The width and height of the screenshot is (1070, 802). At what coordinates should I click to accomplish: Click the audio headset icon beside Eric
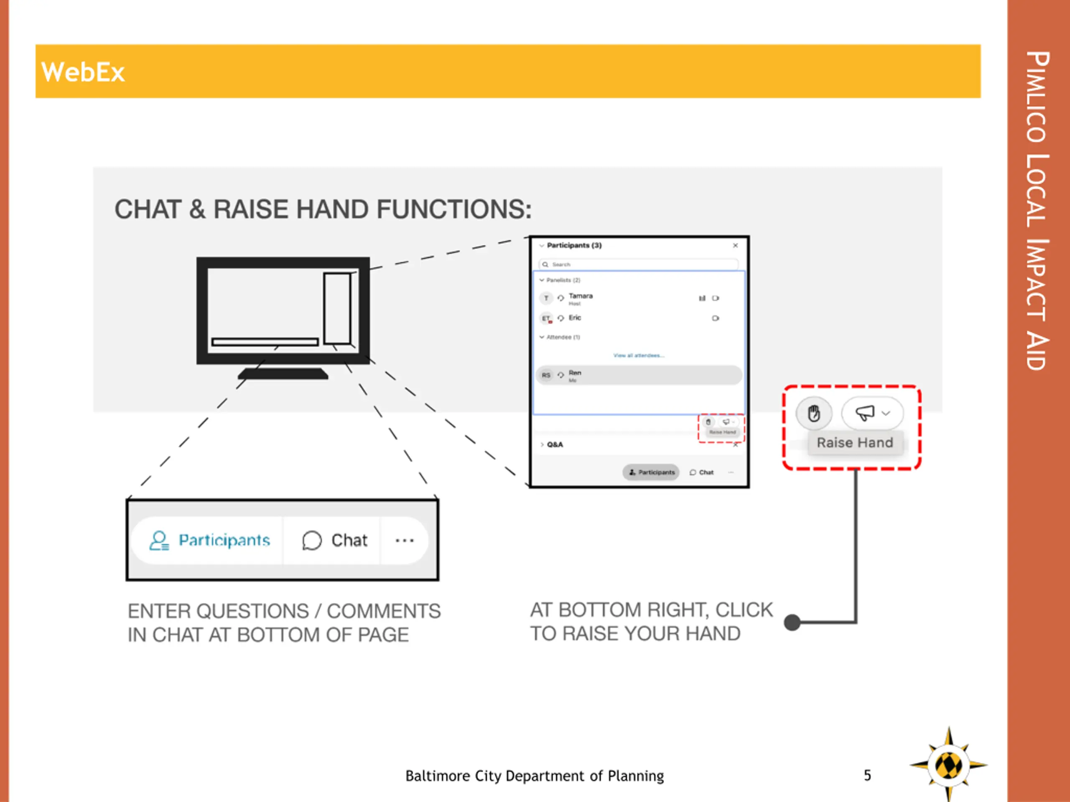(560, 318)
